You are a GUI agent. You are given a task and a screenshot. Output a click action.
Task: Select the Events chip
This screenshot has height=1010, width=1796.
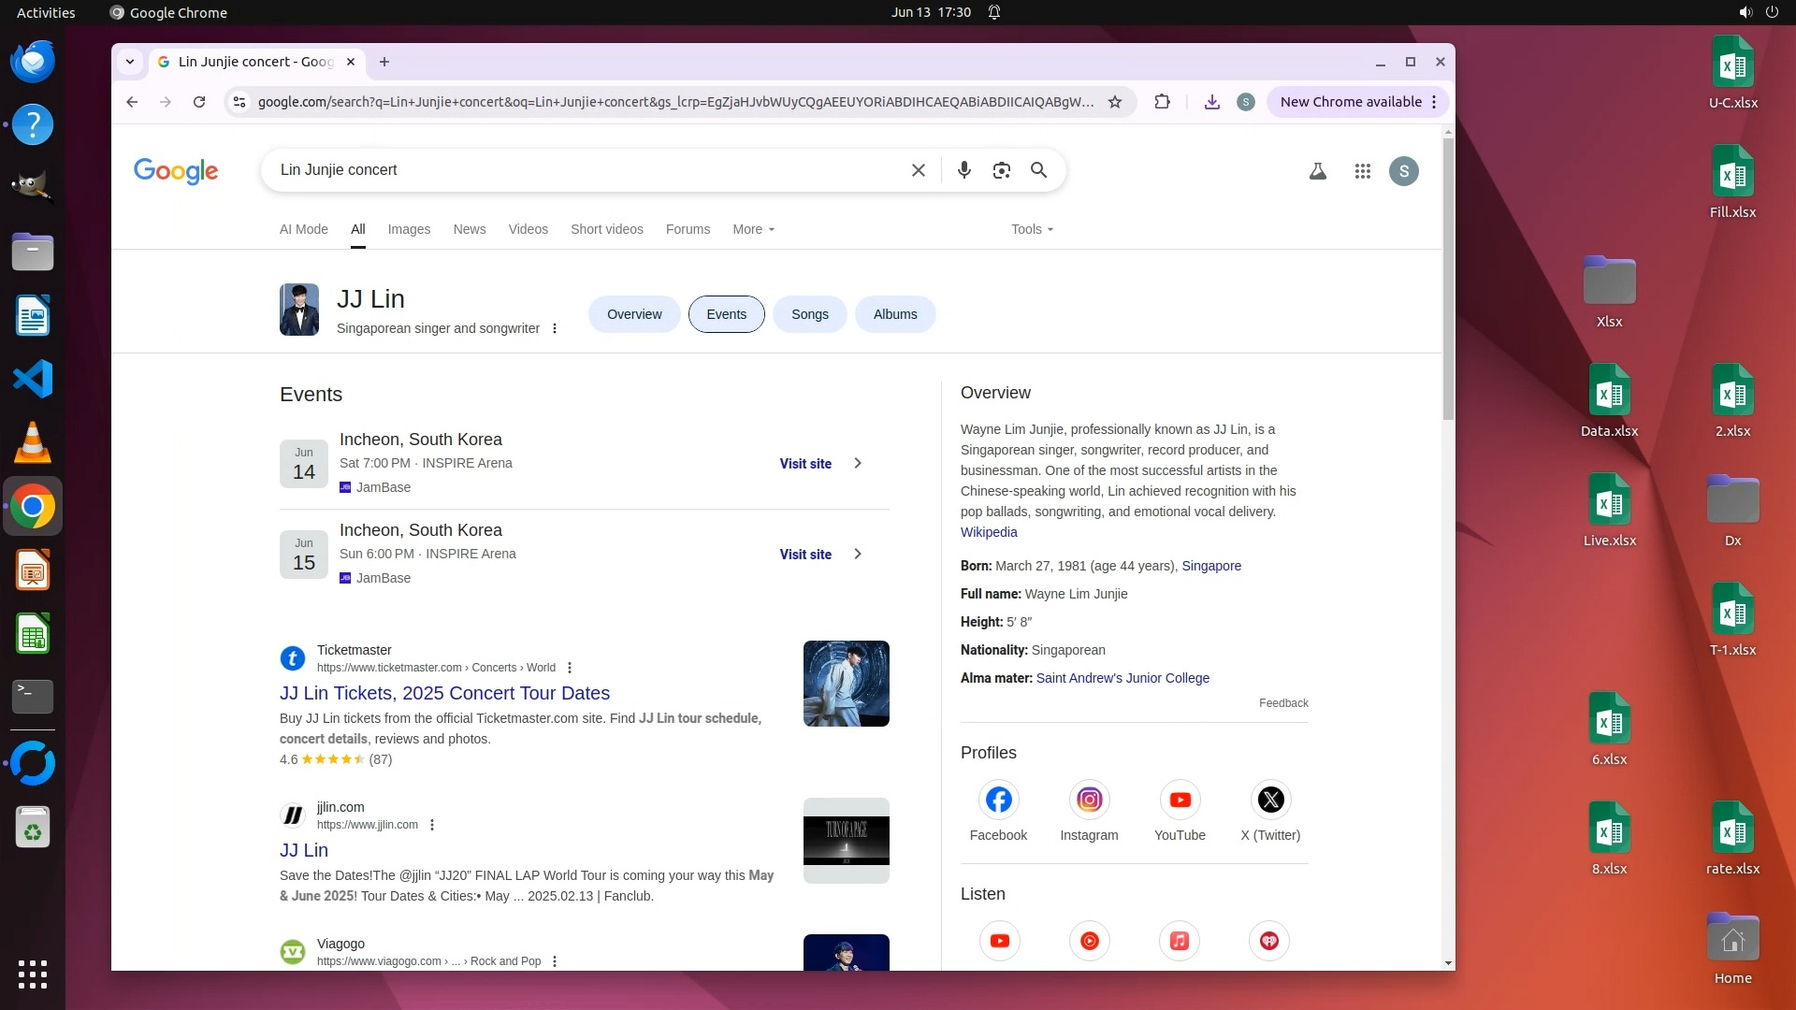(726, 314)
